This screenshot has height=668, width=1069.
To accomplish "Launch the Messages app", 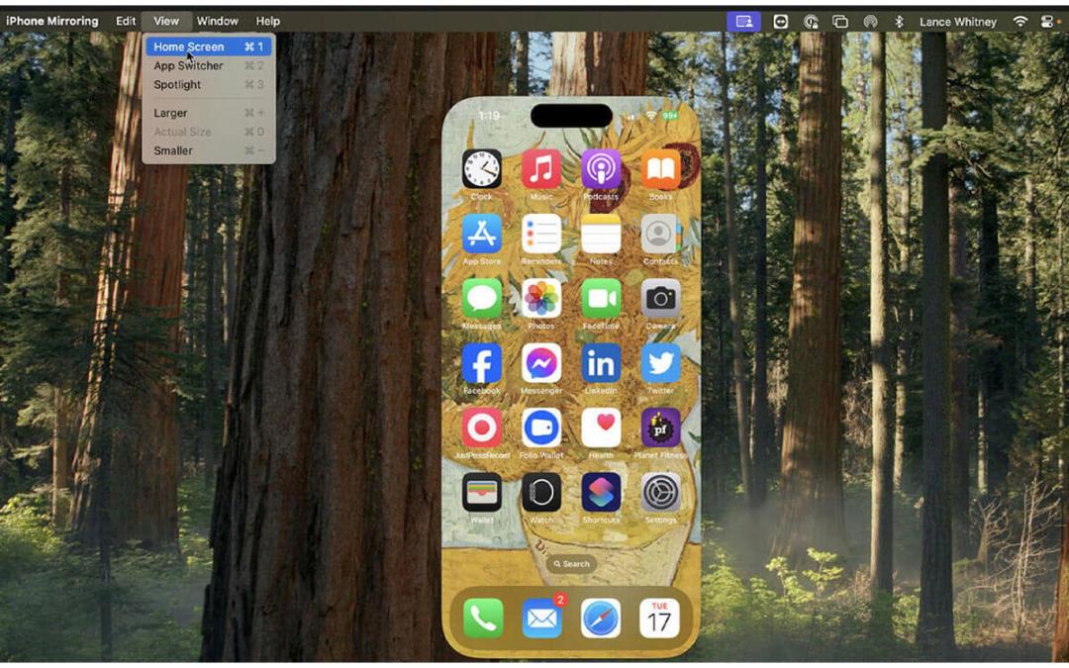I will coord(481,298).
